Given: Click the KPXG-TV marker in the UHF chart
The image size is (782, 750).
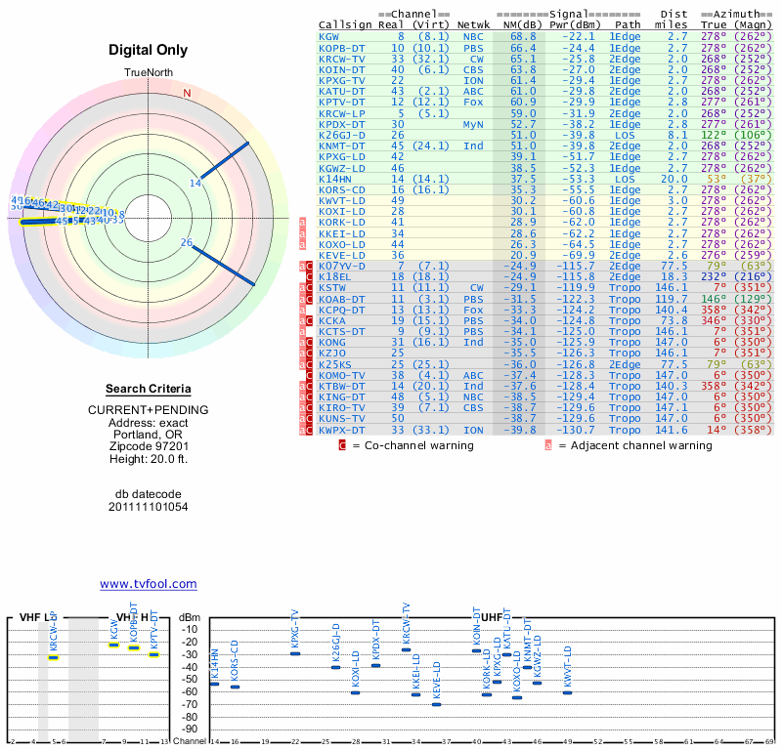Looking at the screenshot, I should [x=295, y=652].
